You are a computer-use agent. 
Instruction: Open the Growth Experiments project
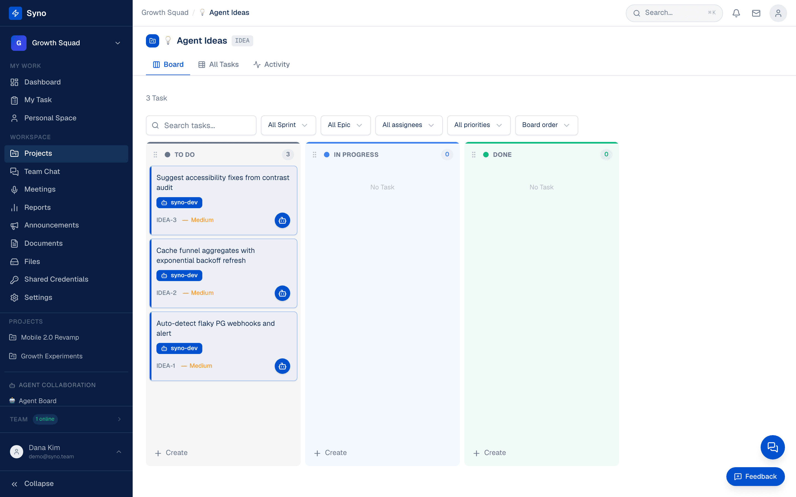tap(66, 356)
